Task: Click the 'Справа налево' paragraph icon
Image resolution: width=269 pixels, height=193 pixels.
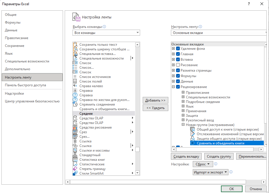Action: pyautogui.click(x=75, y=86)
